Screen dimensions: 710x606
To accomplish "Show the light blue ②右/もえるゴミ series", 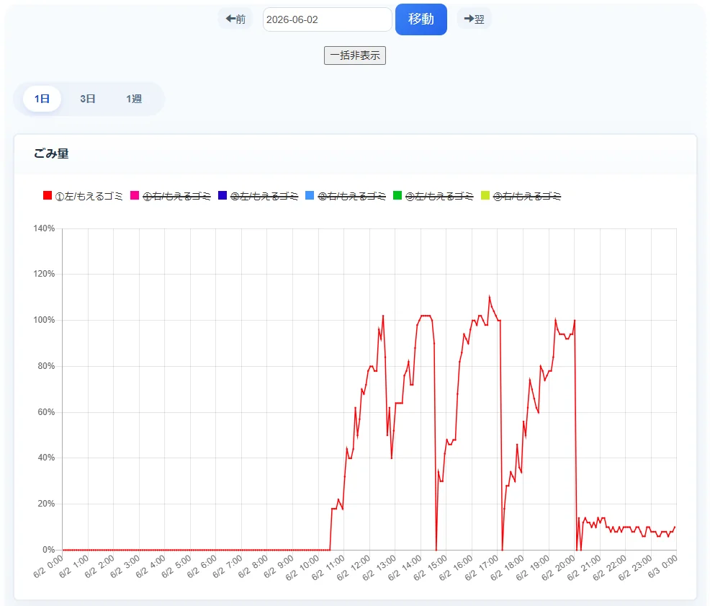I will (x=310, y=195).
